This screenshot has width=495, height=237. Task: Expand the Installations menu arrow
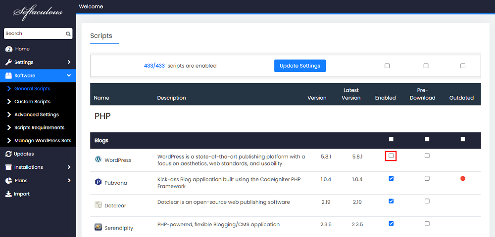[69, 167]
